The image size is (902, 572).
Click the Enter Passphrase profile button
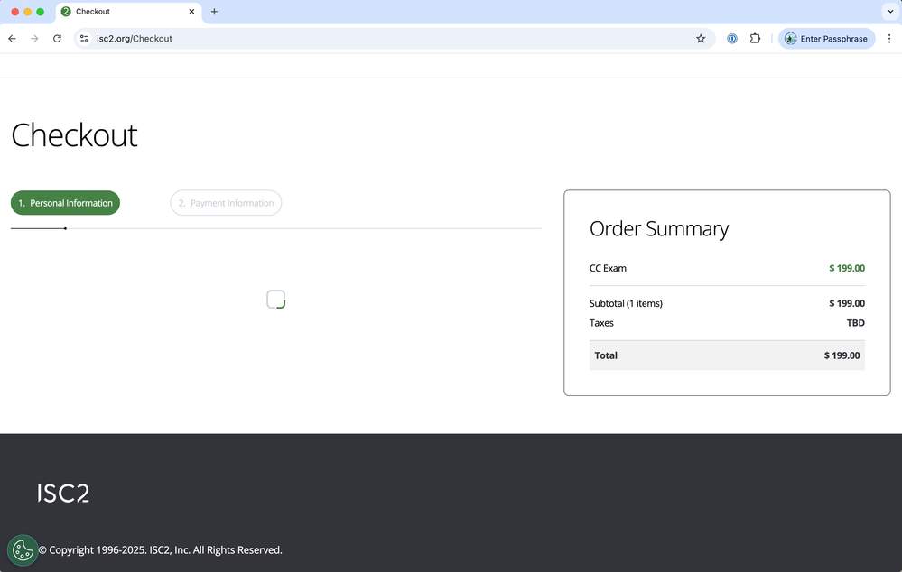pyautogui.click(x=826, y=39)
